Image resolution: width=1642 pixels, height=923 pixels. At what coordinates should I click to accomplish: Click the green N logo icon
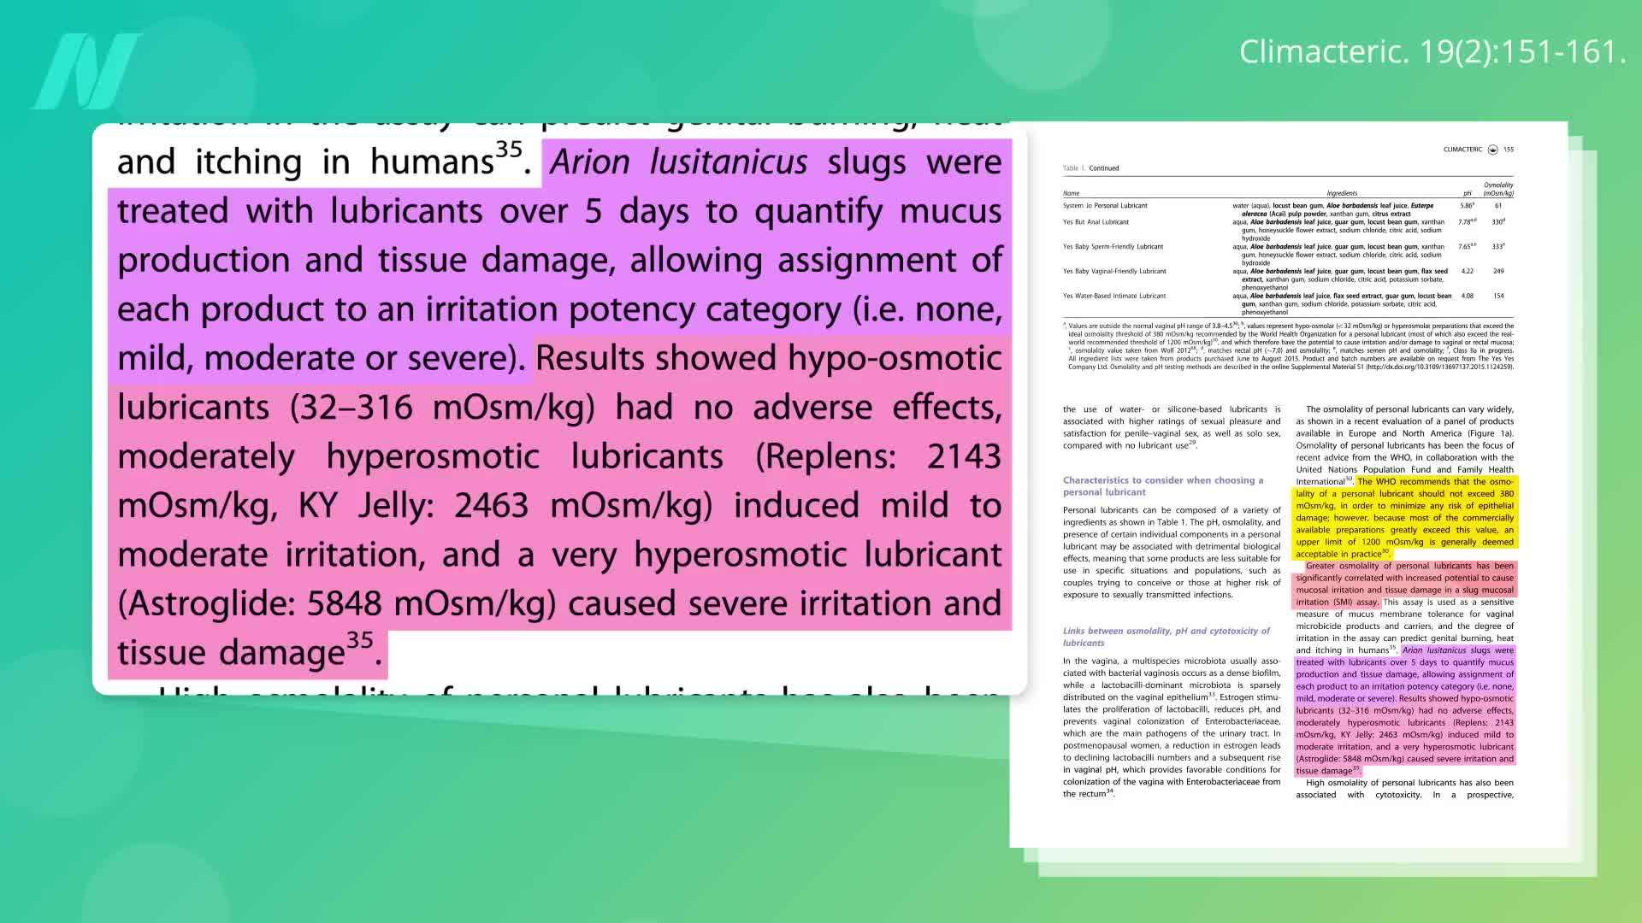(x=86, y=72)
